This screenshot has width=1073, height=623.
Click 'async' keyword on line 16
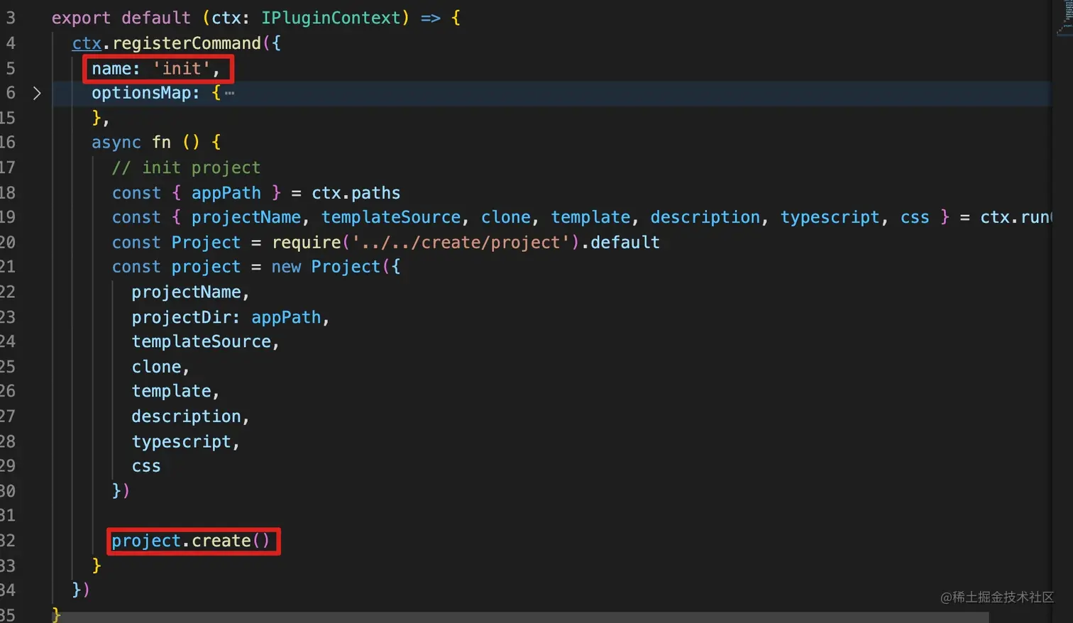click(116, 143)
